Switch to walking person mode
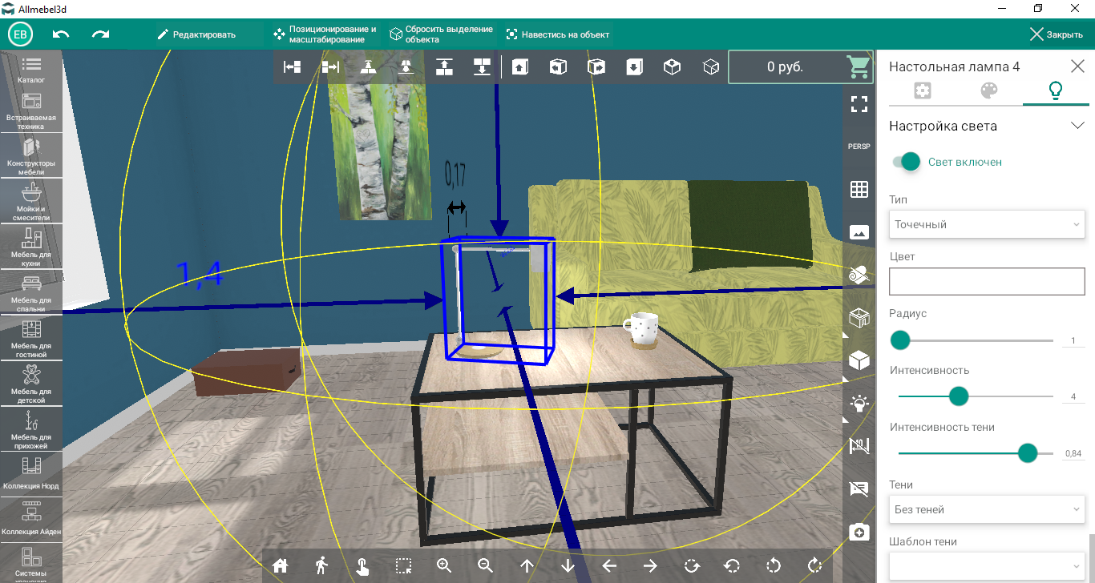 [x=321, y=565]
